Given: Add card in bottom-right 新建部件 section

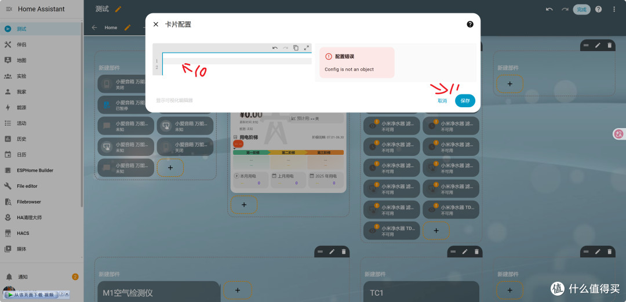Looking at the screenshot, I should coord(510,290).
